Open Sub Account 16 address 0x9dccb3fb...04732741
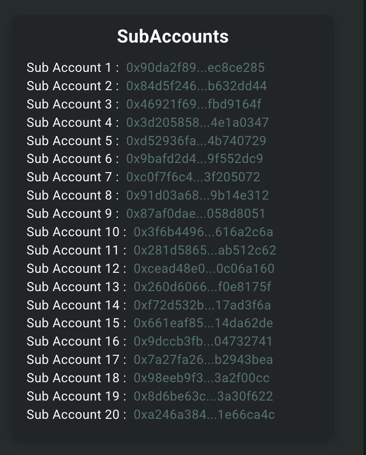 (203, 341)
